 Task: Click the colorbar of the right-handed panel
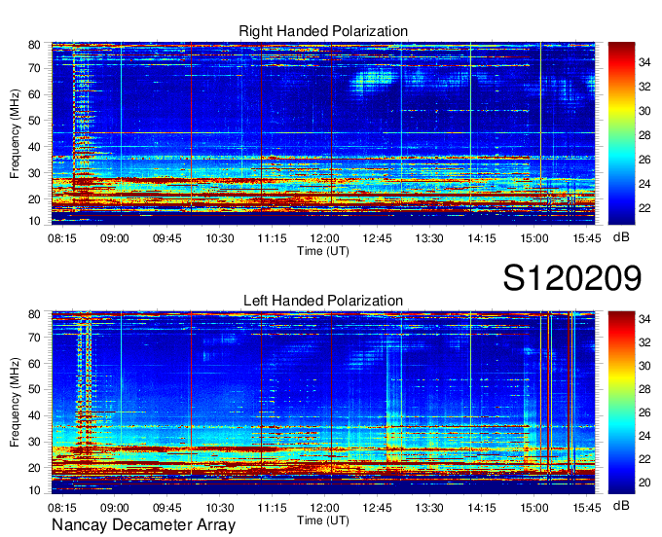(x=621, y=133)
